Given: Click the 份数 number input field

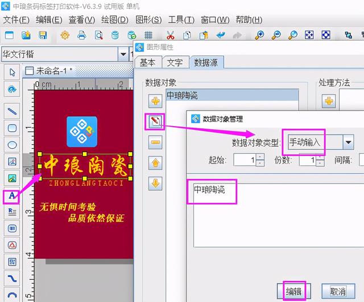Looking at the screenshot, I should coord(308,160).
